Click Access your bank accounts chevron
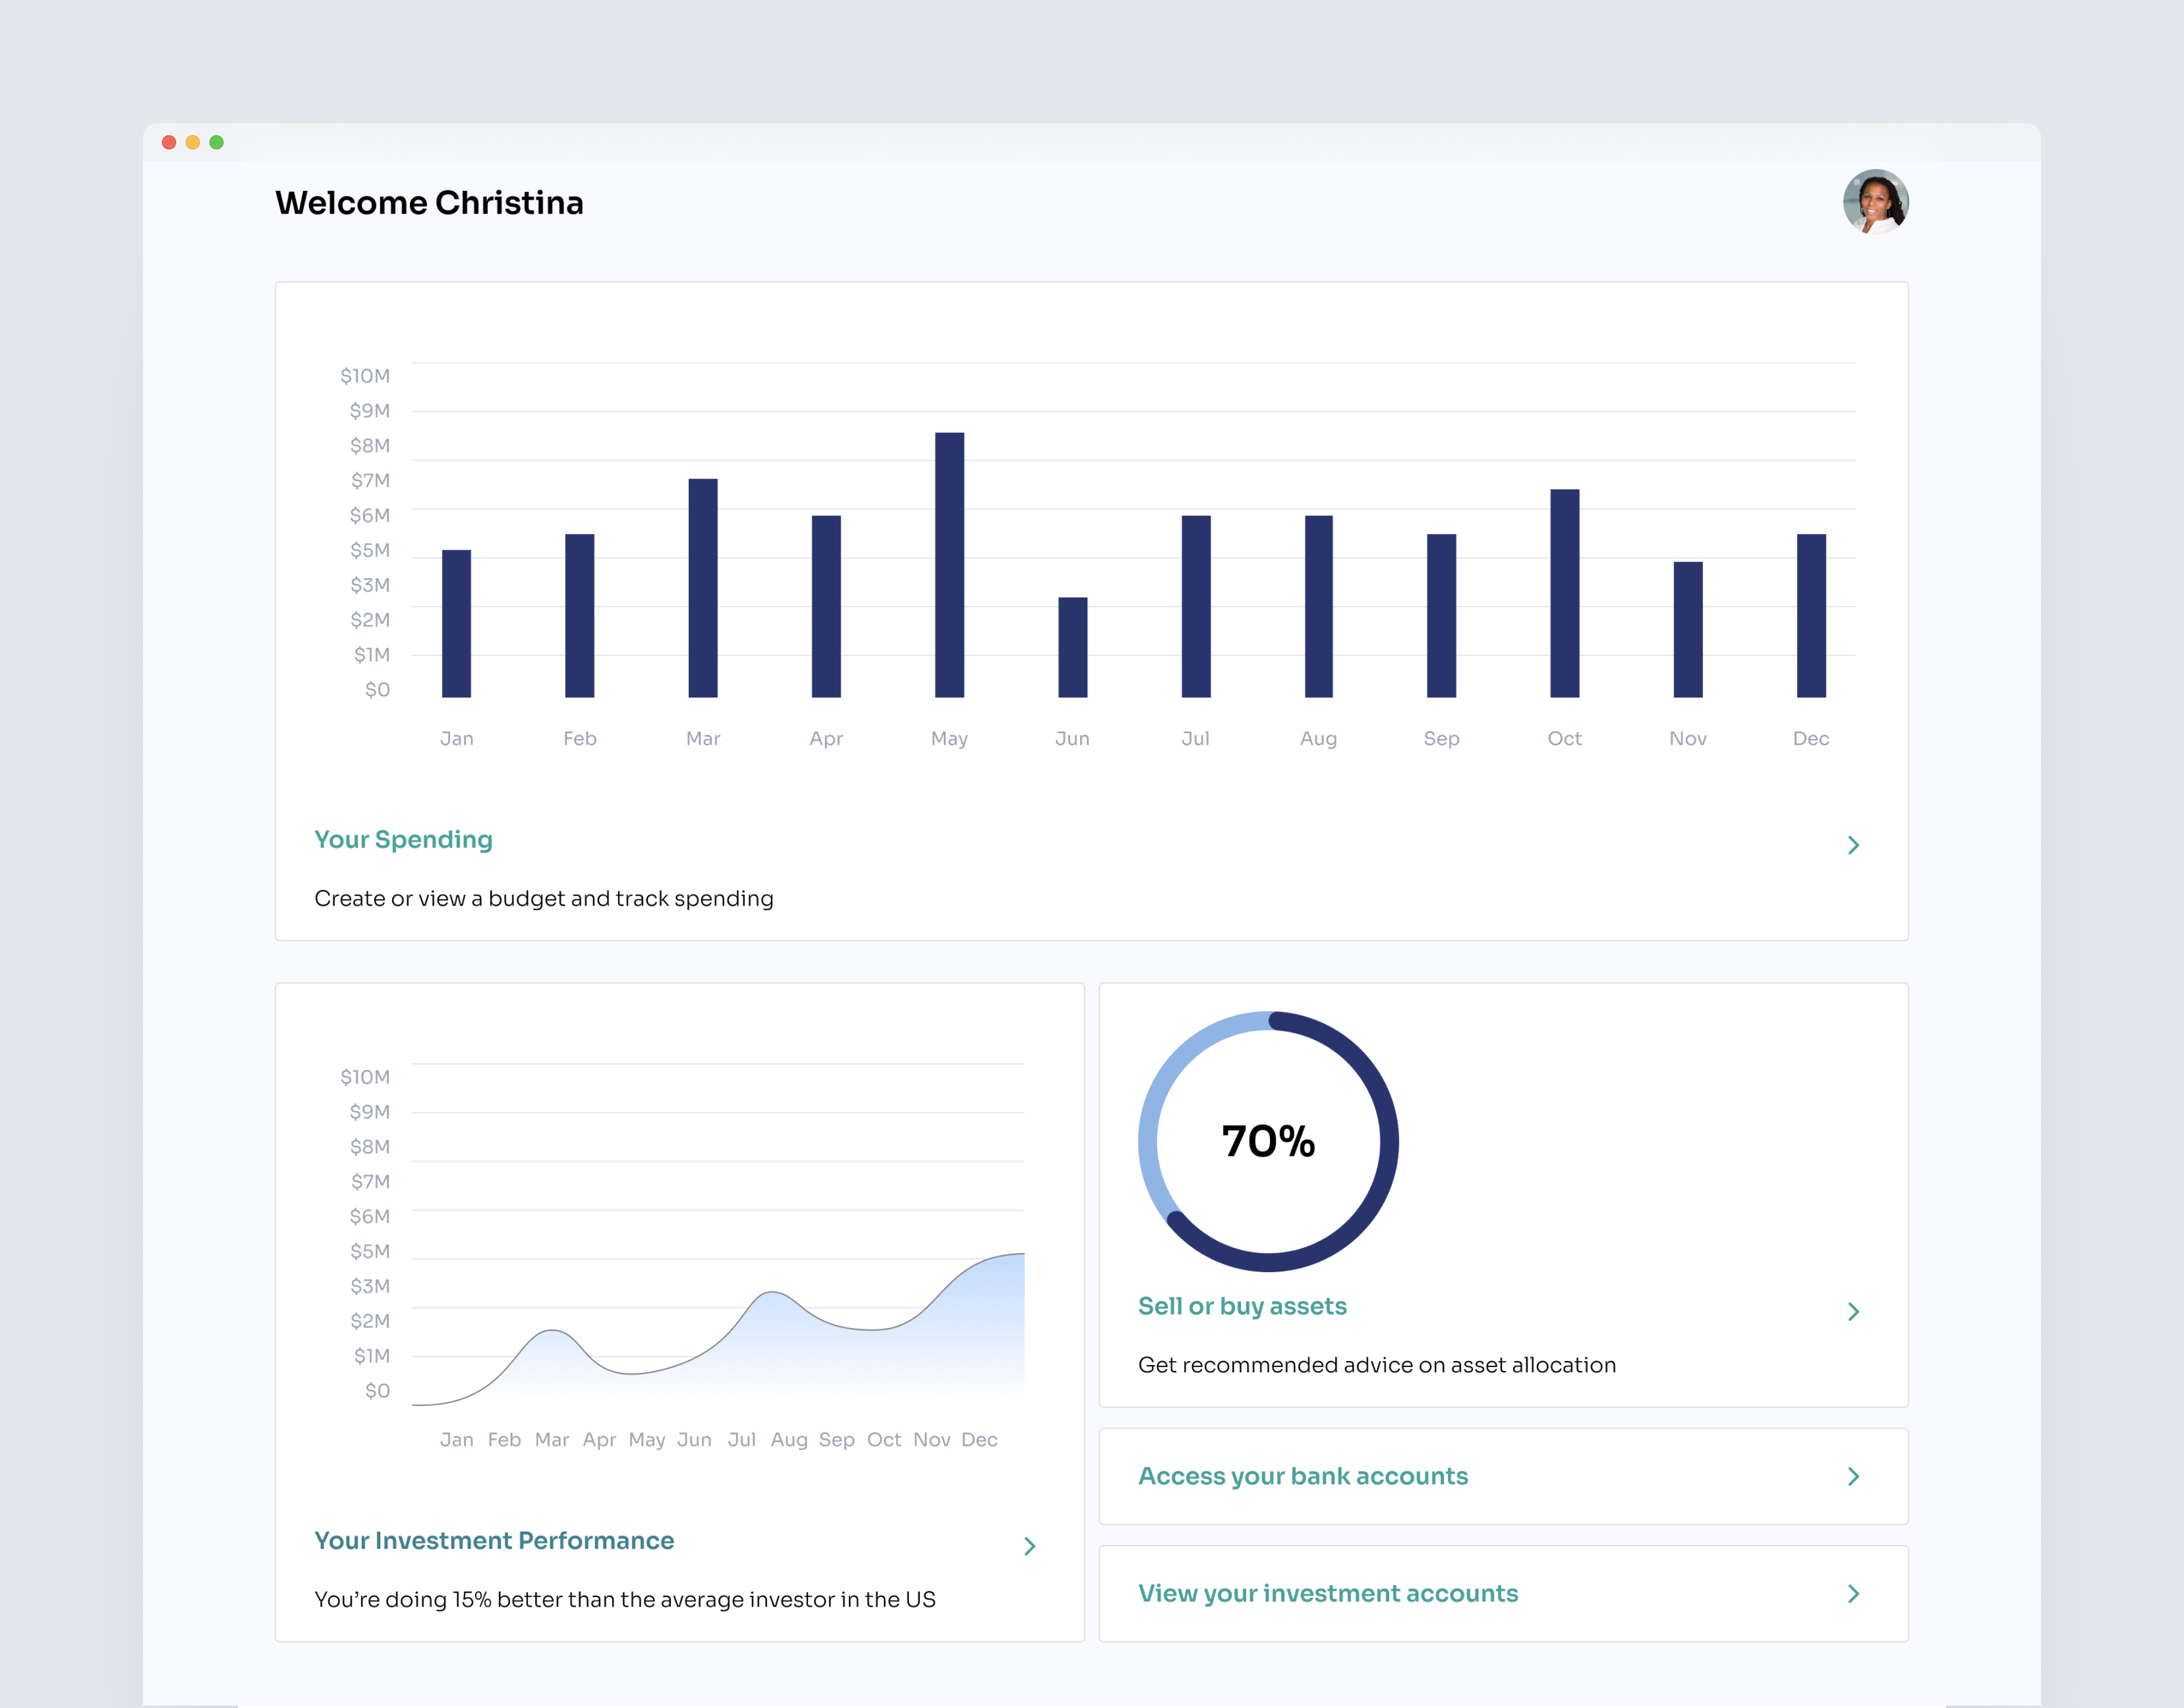The width and height of the screenshot is (2184, 1708). pos(1853,1476)
